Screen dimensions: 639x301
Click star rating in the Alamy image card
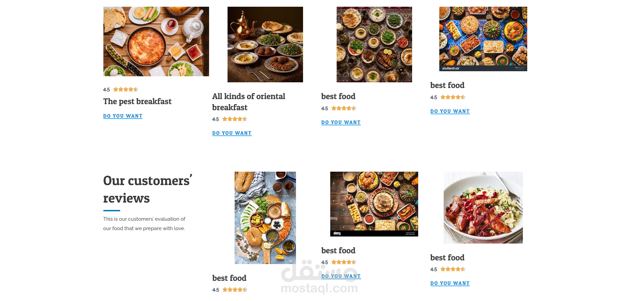click(344, 262)
